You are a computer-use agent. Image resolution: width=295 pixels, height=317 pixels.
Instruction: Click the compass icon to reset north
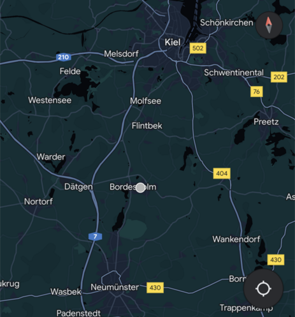point(269,25)
